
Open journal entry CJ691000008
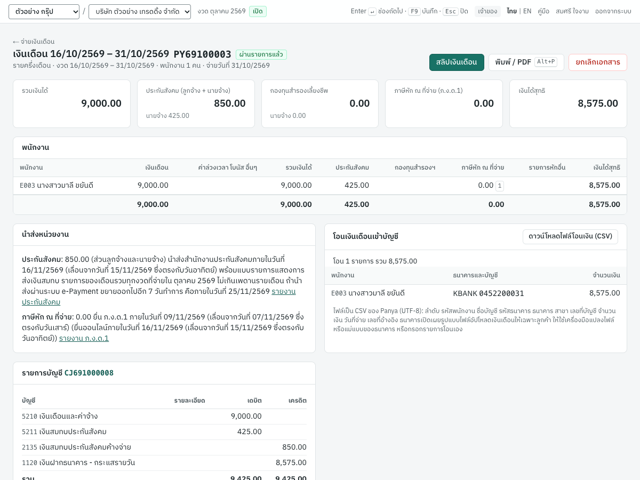89,373
